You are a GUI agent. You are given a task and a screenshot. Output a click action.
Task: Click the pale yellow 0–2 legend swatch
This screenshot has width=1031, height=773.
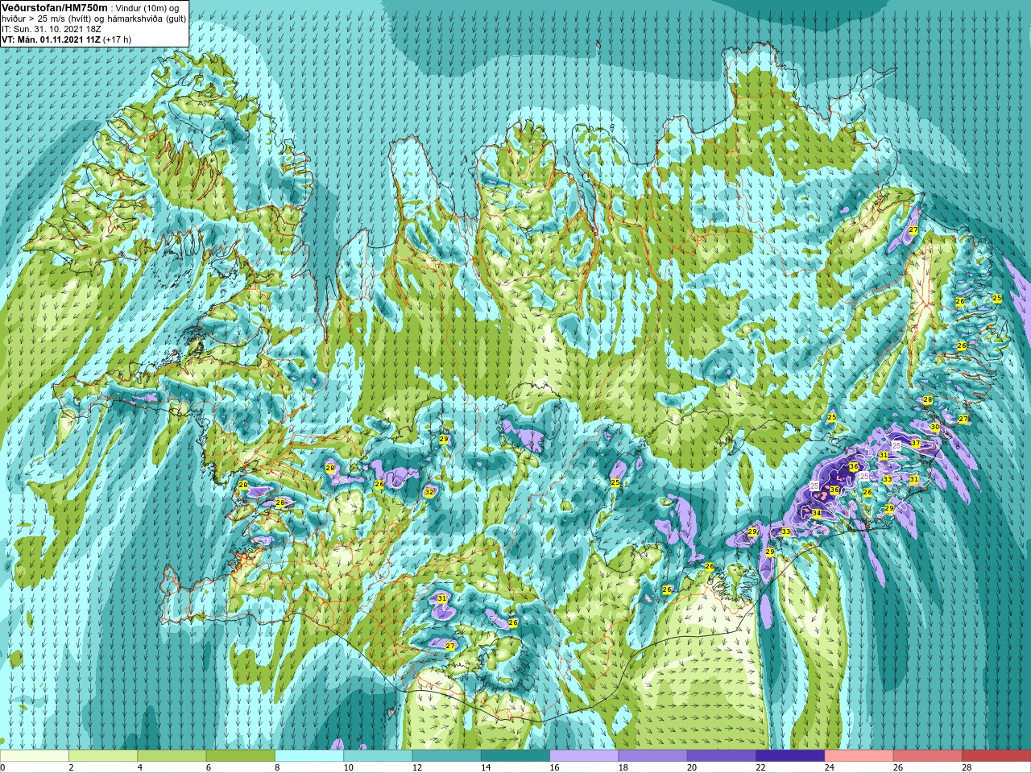(x=35, y=756)
